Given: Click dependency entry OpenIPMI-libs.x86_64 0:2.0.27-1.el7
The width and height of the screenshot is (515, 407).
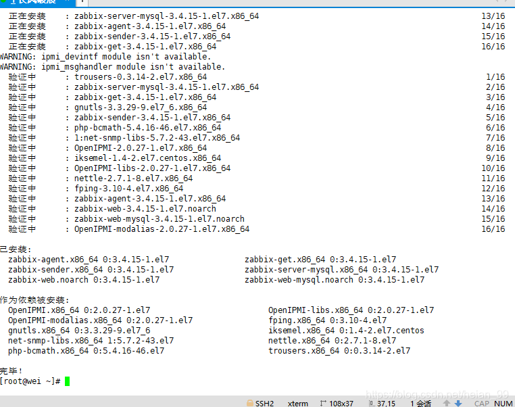Looking at the screenshot, I should 351,310.
